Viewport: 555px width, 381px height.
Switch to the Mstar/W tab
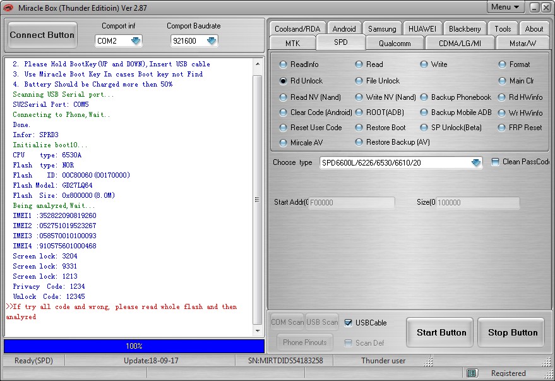(522, 43)
